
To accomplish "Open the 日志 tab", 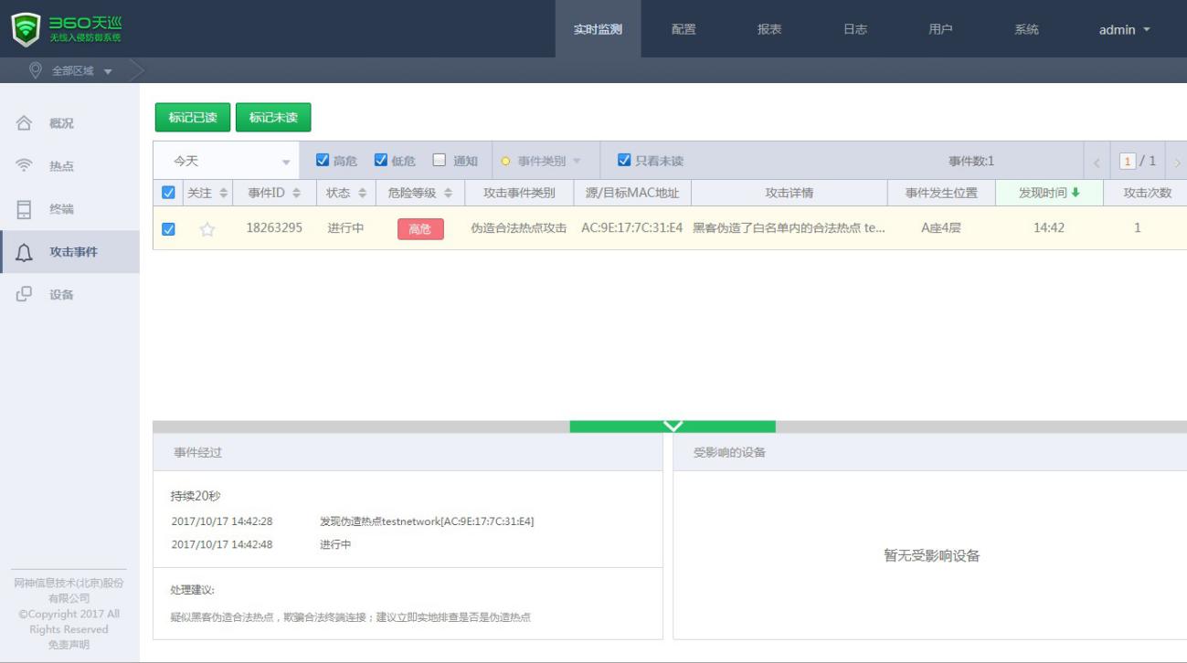I will tap(855, 29).
